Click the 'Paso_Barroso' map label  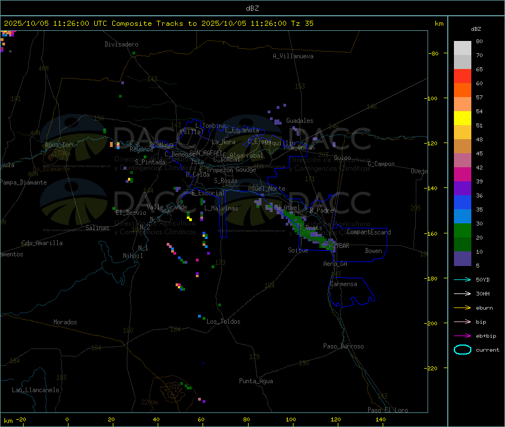[x=343, y=346]
